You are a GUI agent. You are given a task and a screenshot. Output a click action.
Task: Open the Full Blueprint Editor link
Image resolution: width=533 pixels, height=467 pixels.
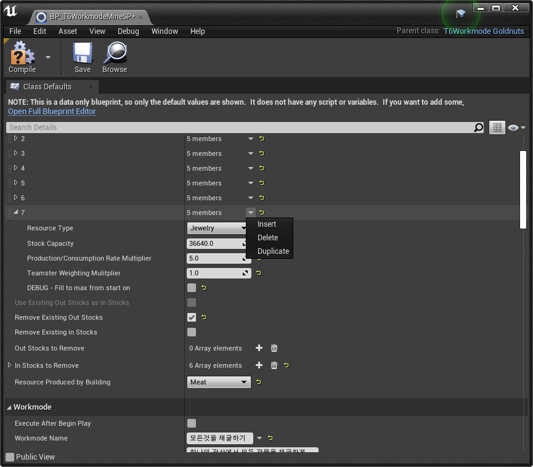click(x=52, y=112)
